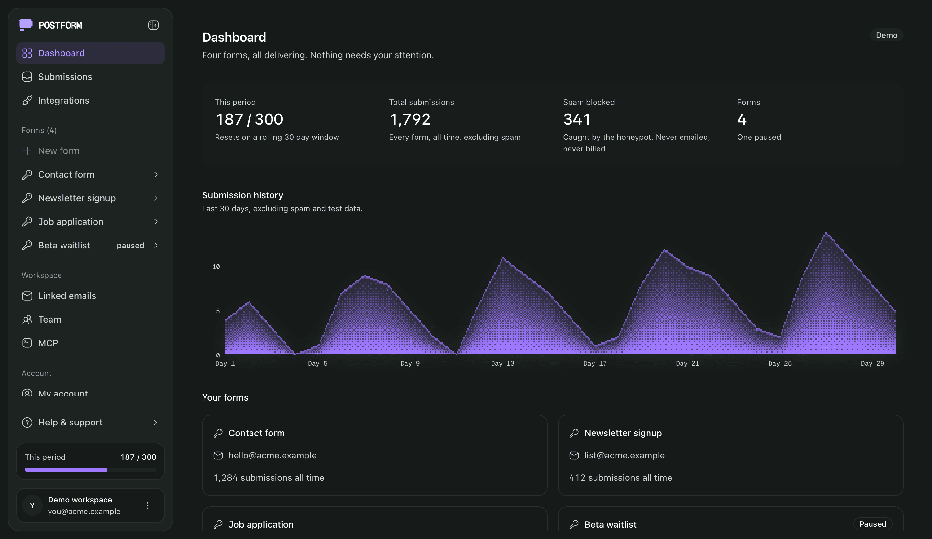Click the Paused badge on Beta waitlist card
Viewport: 932px width, 539px height.
tap(873, 524)
